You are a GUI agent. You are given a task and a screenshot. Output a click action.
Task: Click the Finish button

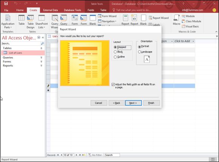(151, 103)
